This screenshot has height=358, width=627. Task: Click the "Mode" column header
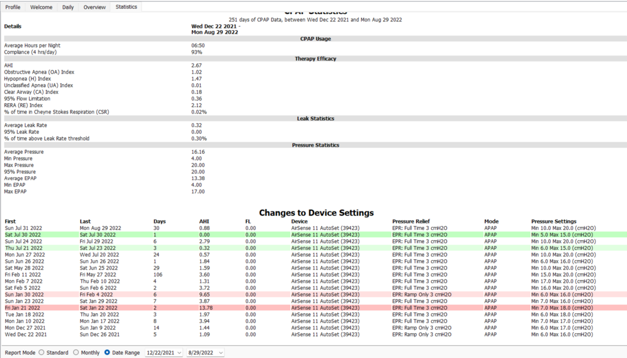click(492, 221)
